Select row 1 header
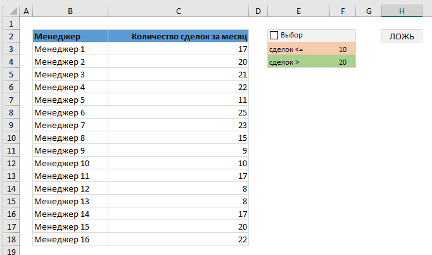Viewport: 432px width, 255px height. point(11,23)
